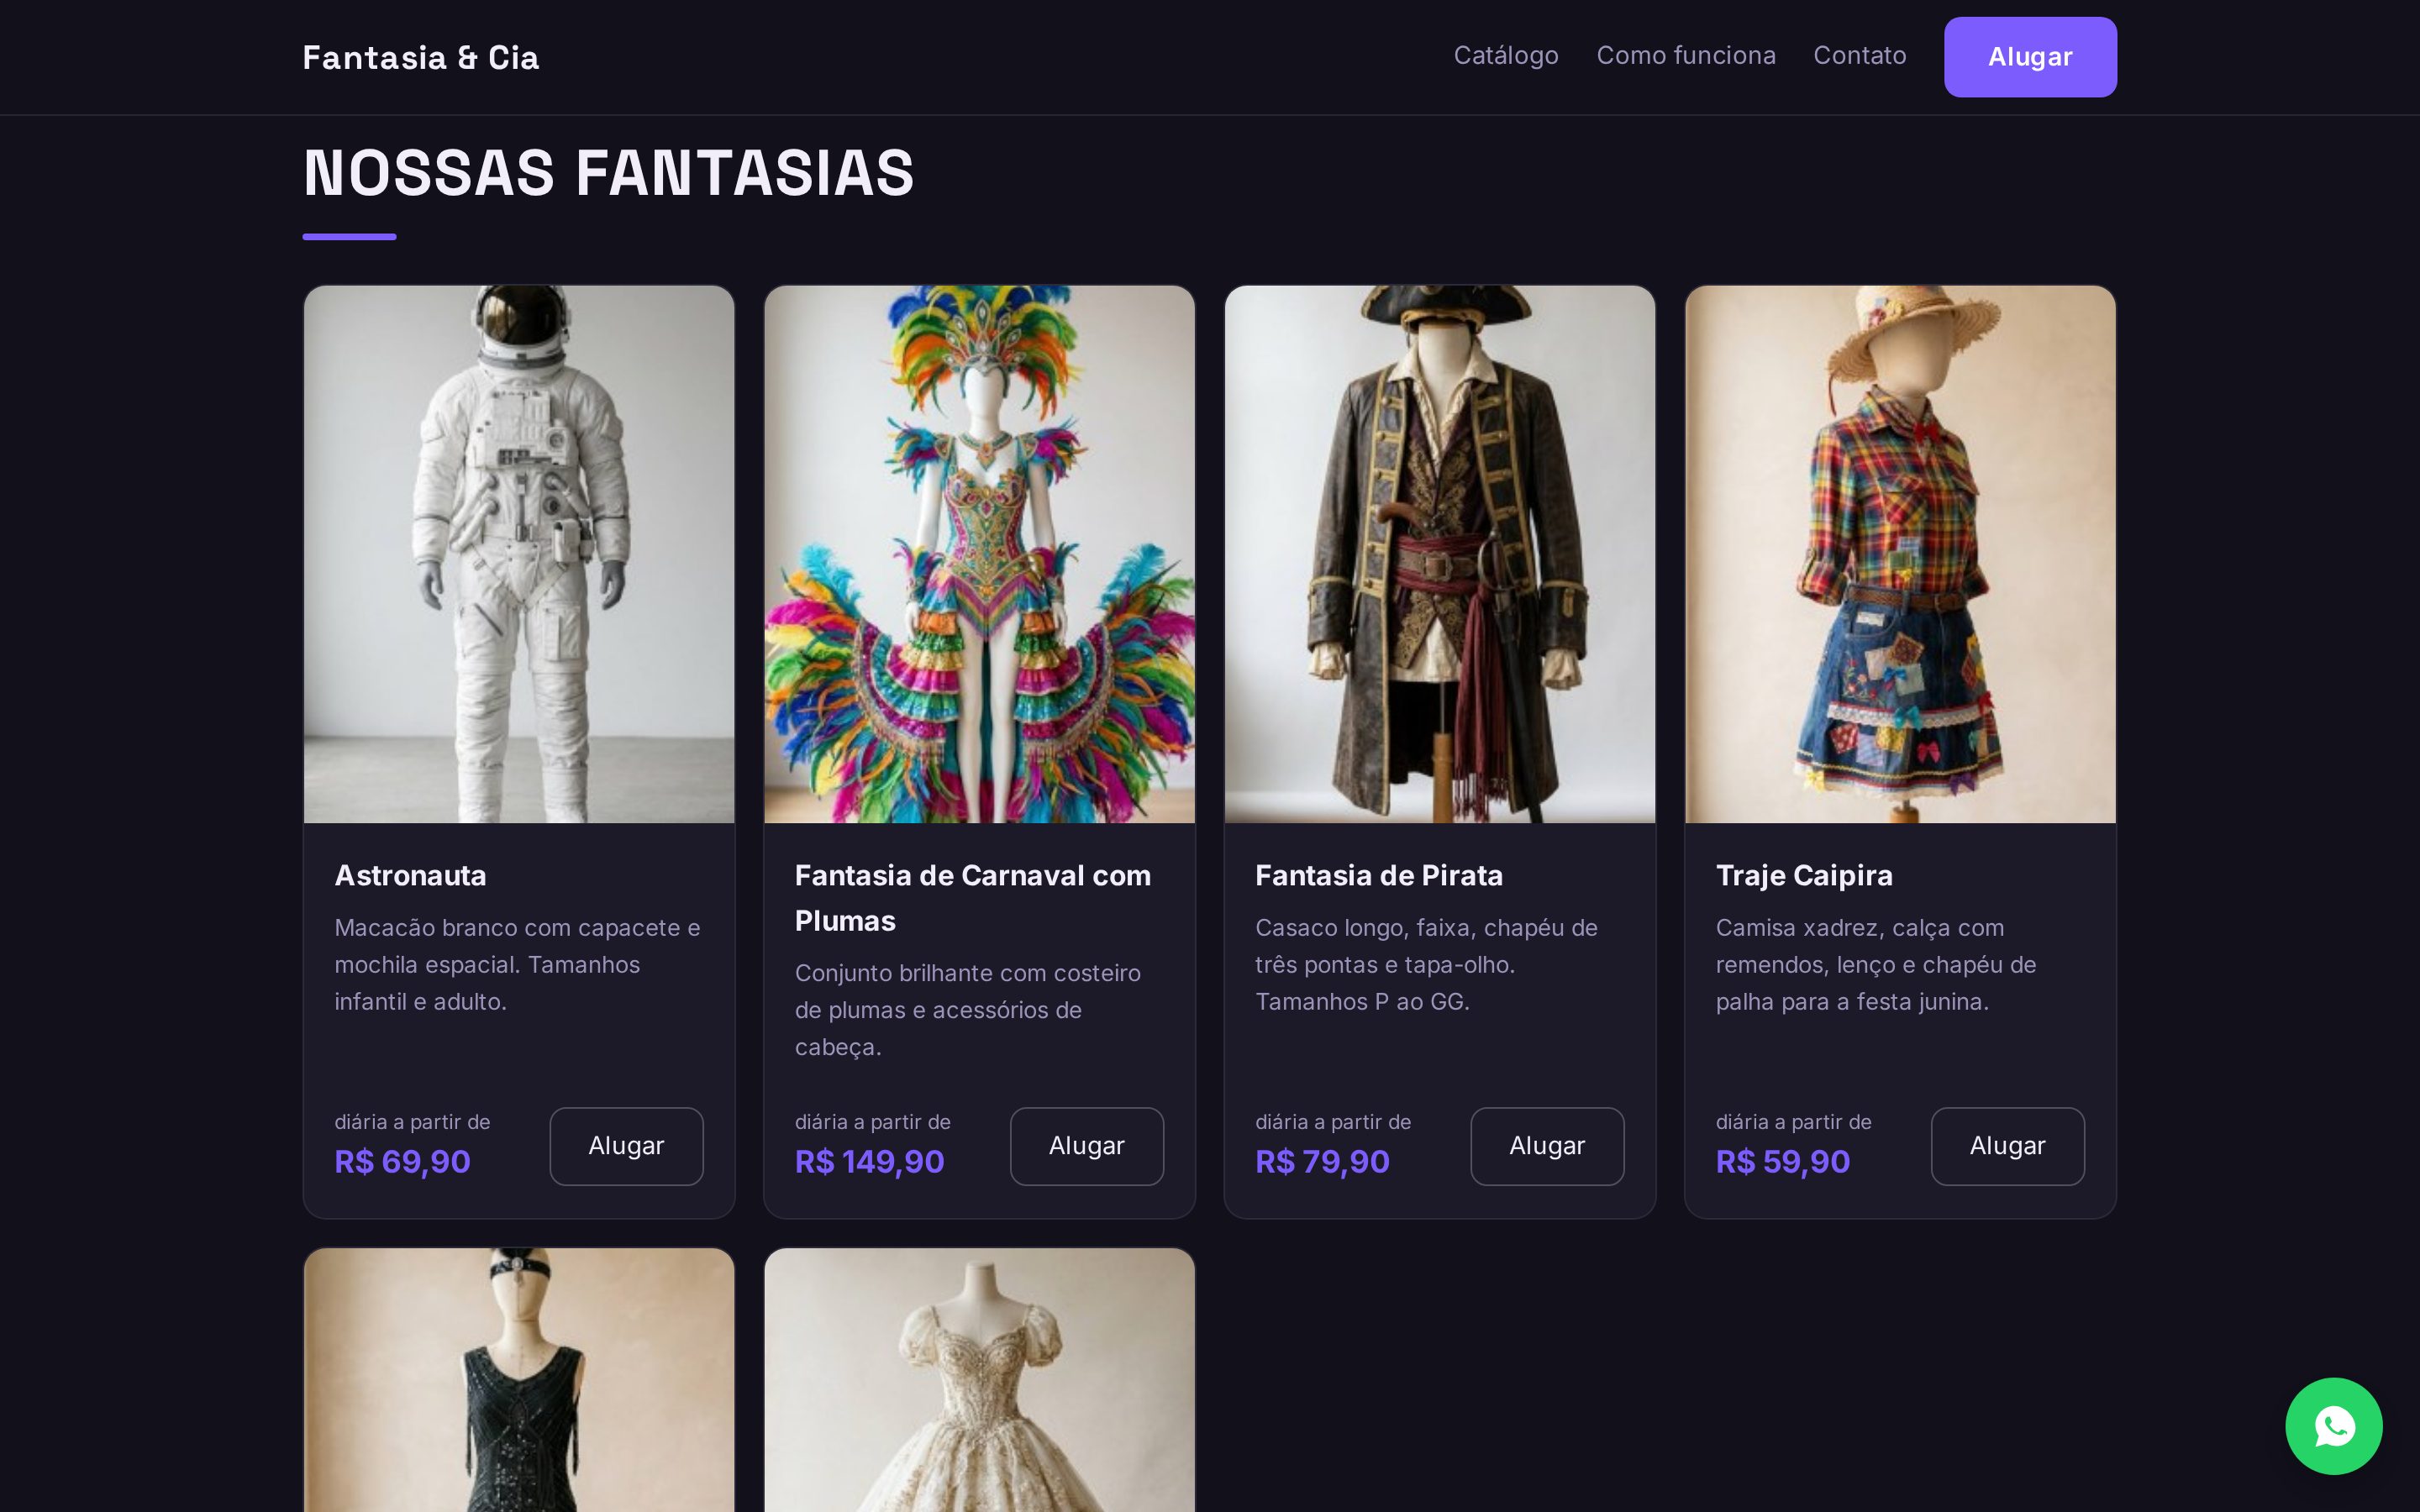Click the Casaco longo, faixa description

[1426, 965]
